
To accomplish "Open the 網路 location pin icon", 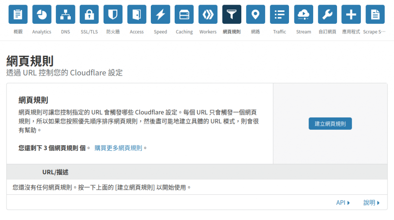I will point(255,14).
